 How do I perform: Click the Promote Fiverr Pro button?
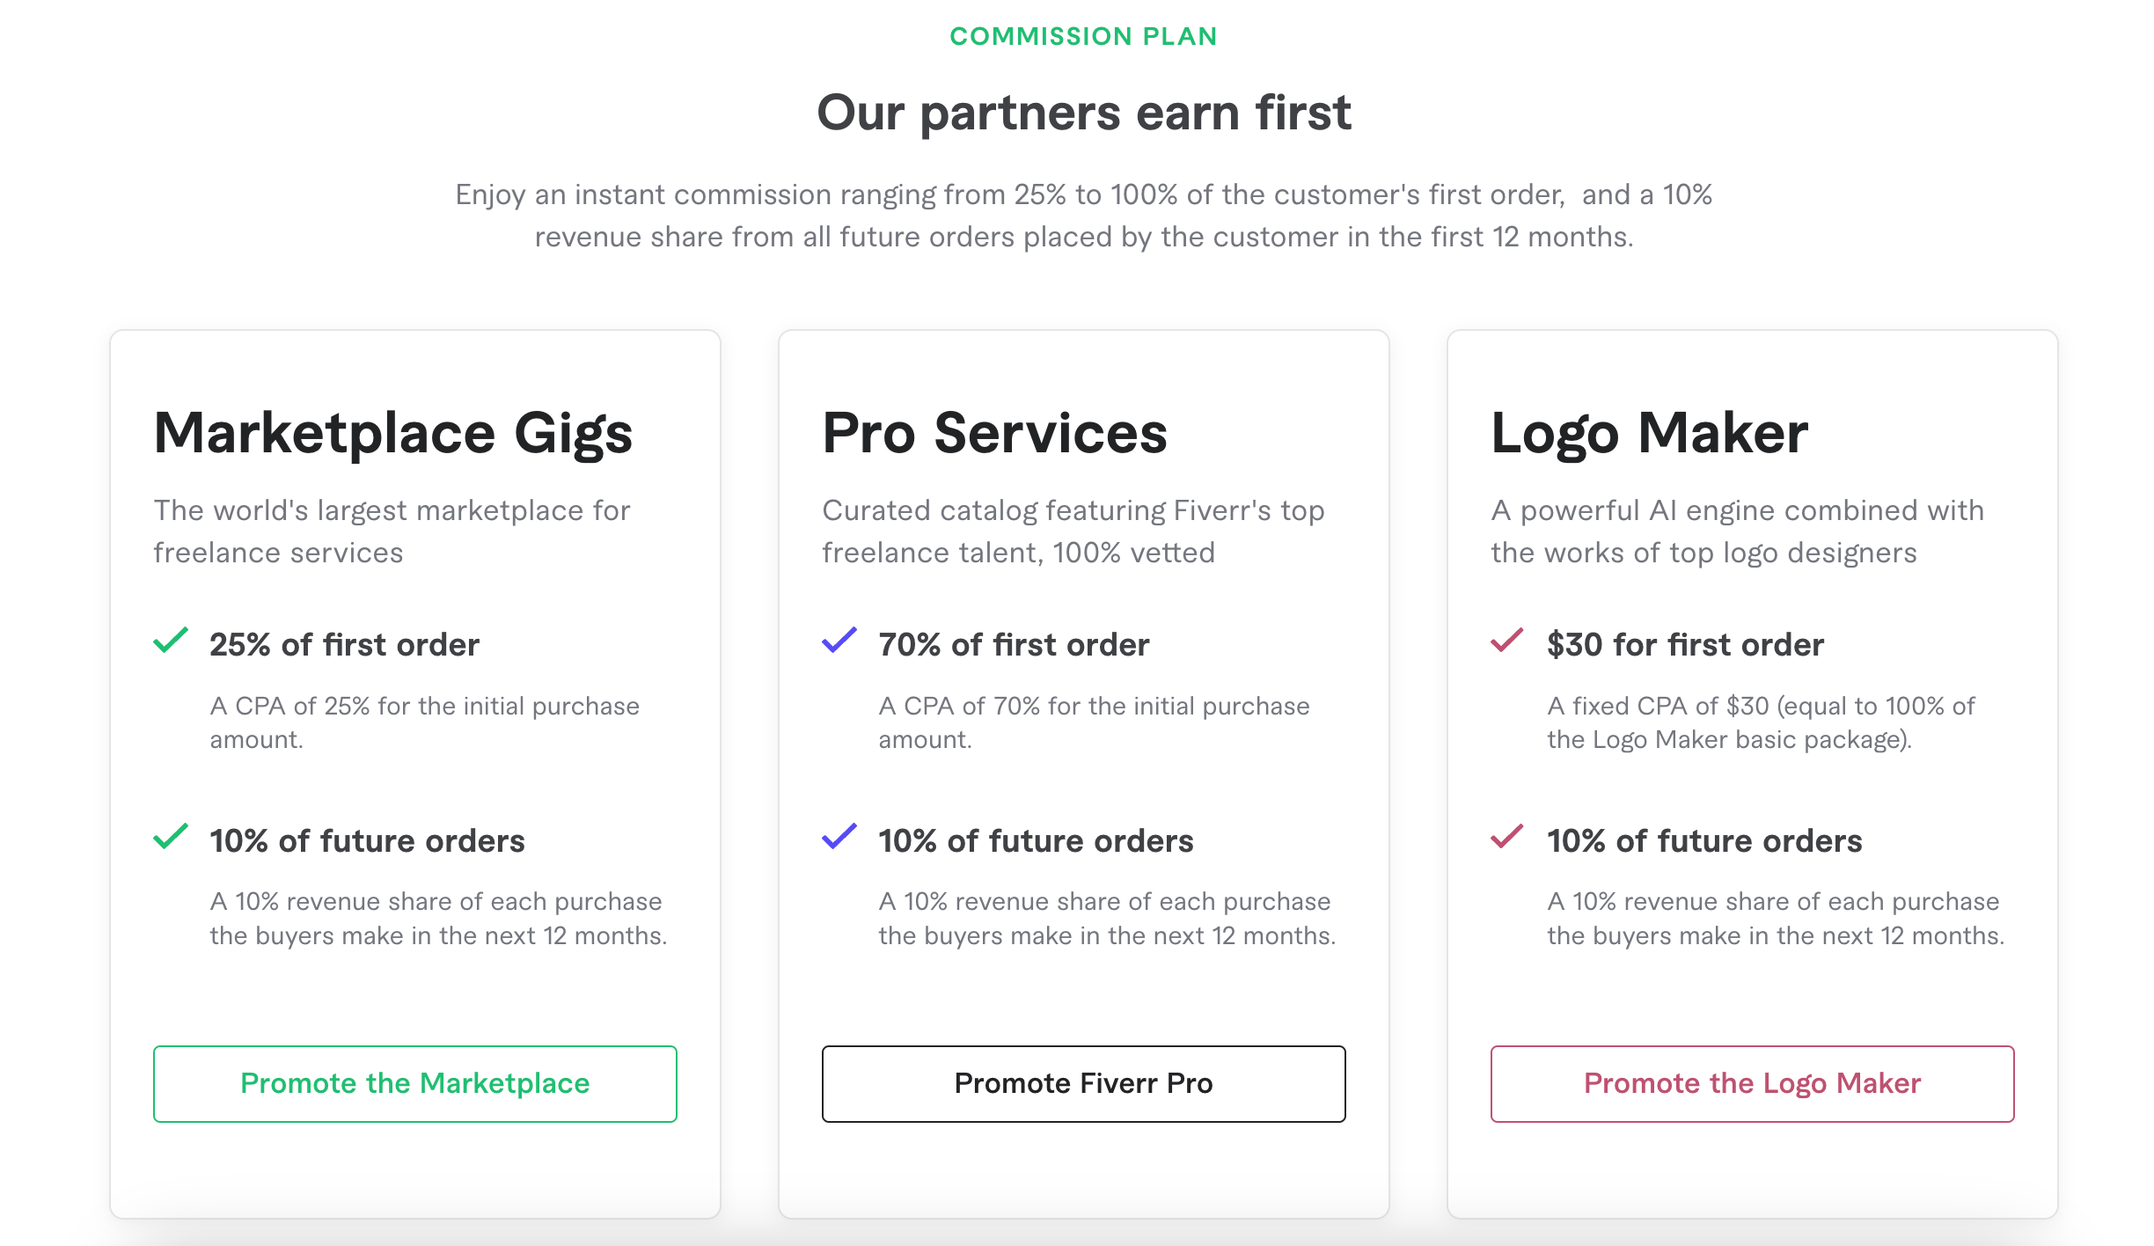[1084, 1083]
